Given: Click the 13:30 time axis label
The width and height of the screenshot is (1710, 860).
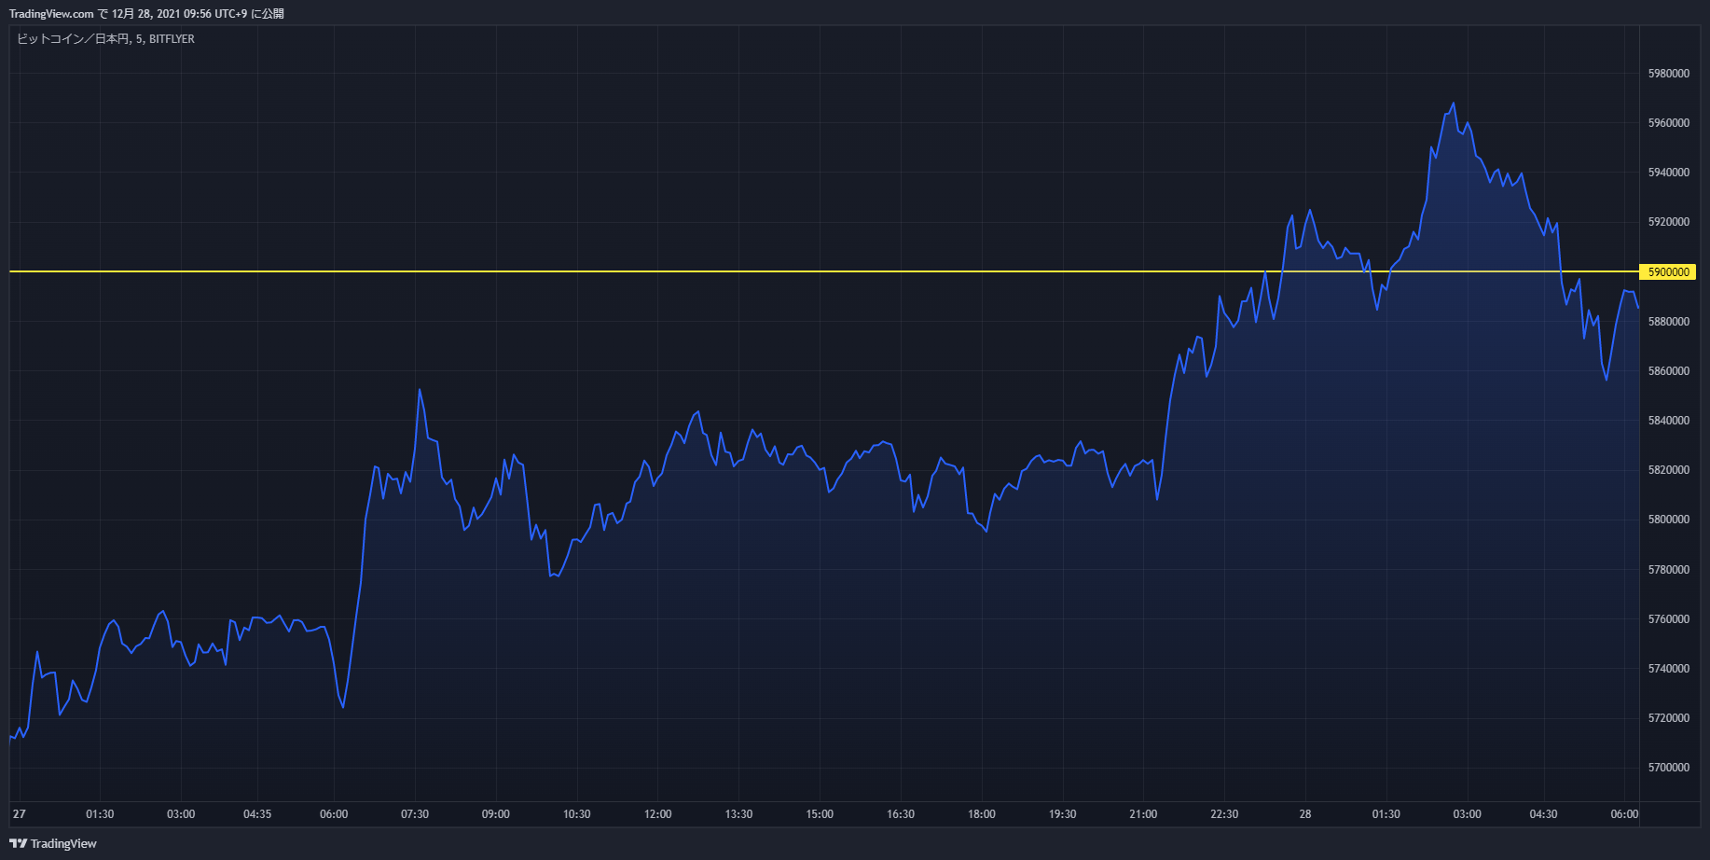Looking at the screenshot, I should [738, 814].
